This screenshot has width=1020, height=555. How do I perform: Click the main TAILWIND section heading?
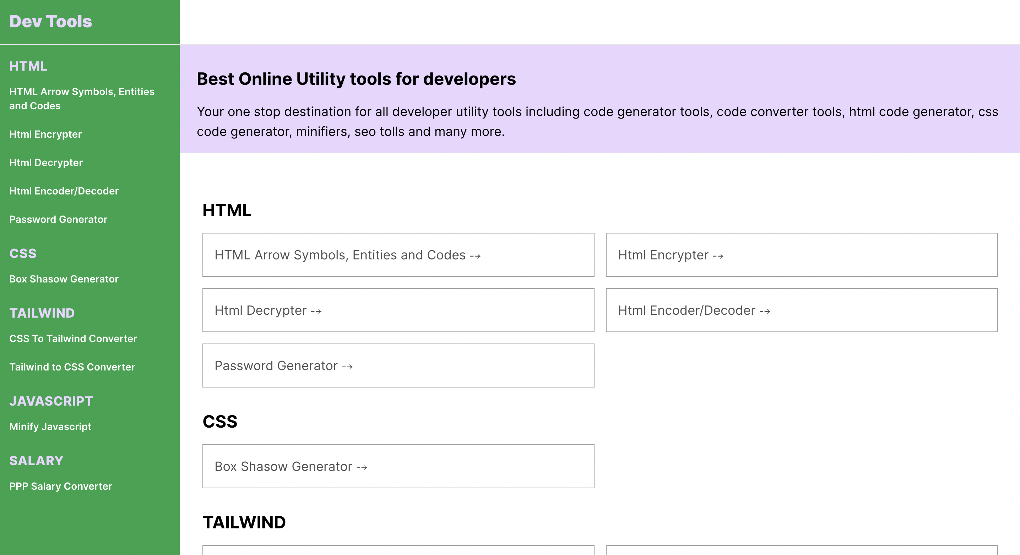[x=244, y=523]
